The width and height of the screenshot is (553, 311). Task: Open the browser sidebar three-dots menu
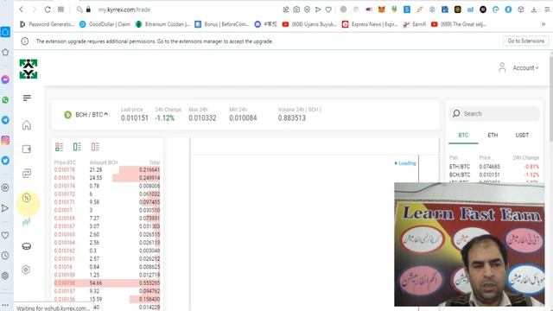(x=5, y=305)
